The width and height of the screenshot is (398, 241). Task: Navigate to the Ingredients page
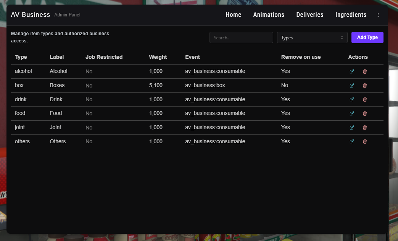click(x=351, y=15)
